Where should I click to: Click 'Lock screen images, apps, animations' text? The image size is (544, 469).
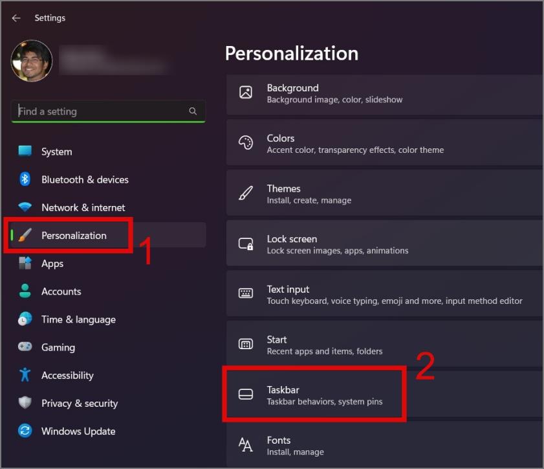pos(338,251)
